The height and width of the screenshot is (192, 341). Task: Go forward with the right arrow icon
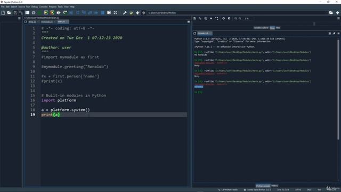[143, 13]
